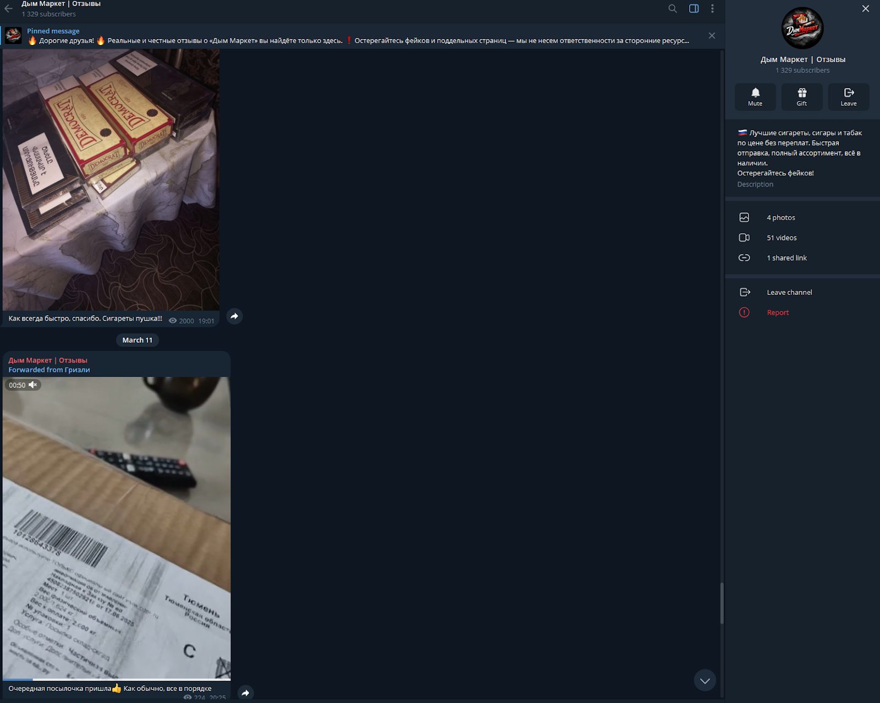Open the 4 photos shared media
The width and height of the screenshot is (880, 703).
[x=780, y=217]
